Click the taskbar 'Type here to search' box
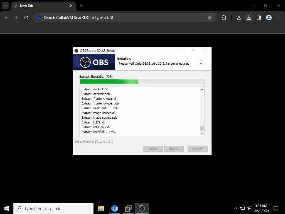This screenshot has height=214, width=285. [x=53, y=208]
